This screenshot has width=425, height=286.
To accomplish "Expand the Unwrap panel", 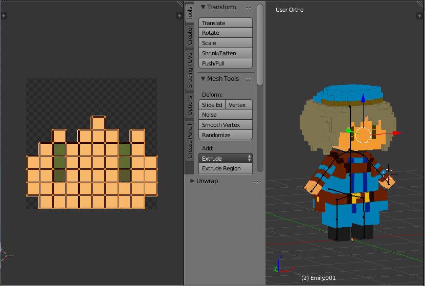I will point(192,181).
